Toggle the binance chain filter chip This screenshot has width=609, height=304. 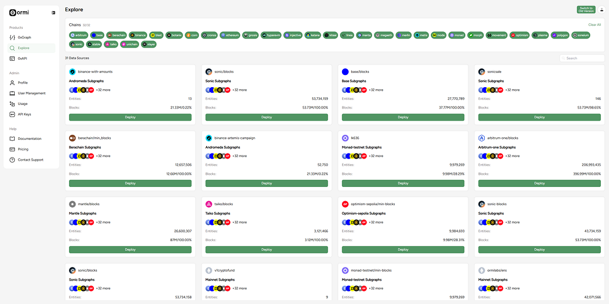click(x=138, y=35)
